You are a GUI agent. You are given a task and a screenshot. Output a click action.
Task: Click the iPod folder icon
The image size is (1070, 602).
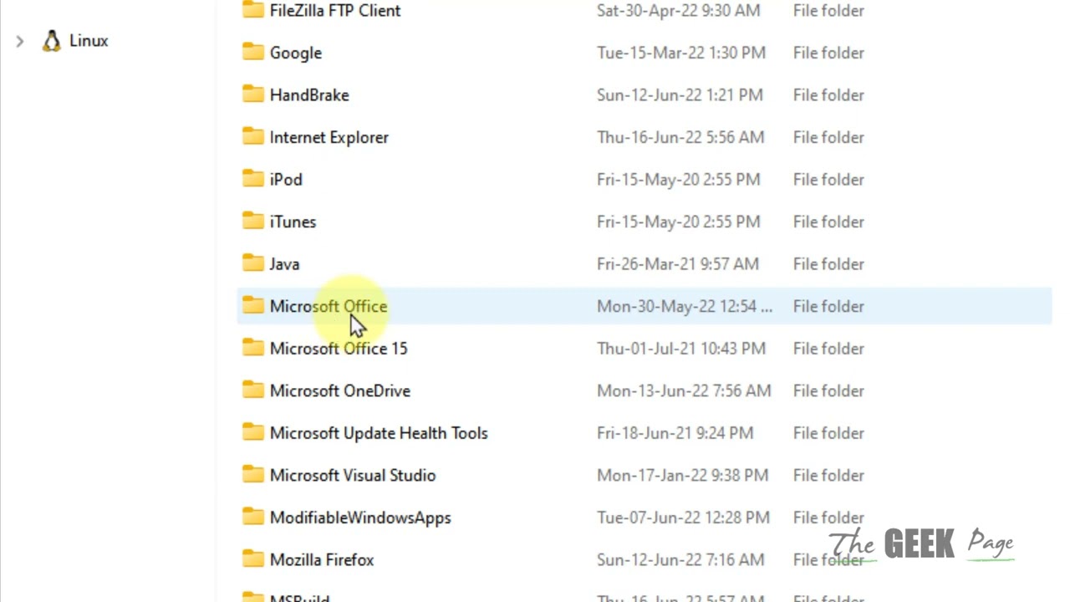click(x=253, y=179)
